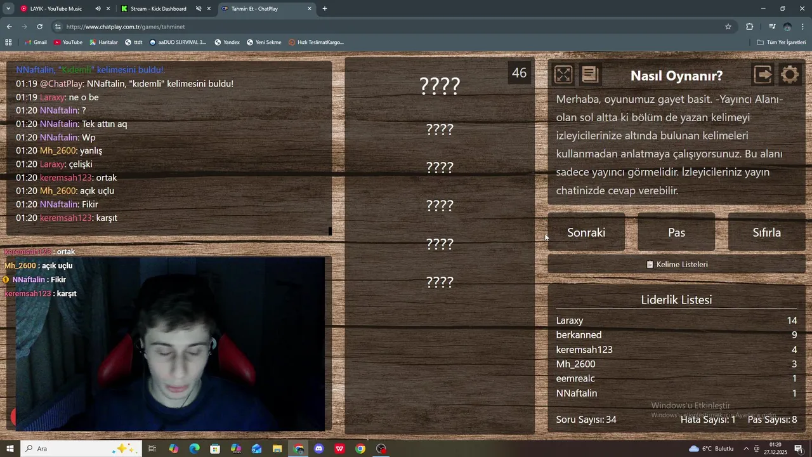Click the berkanned leaderboard entry
The image size is (812, 457).
676,335
